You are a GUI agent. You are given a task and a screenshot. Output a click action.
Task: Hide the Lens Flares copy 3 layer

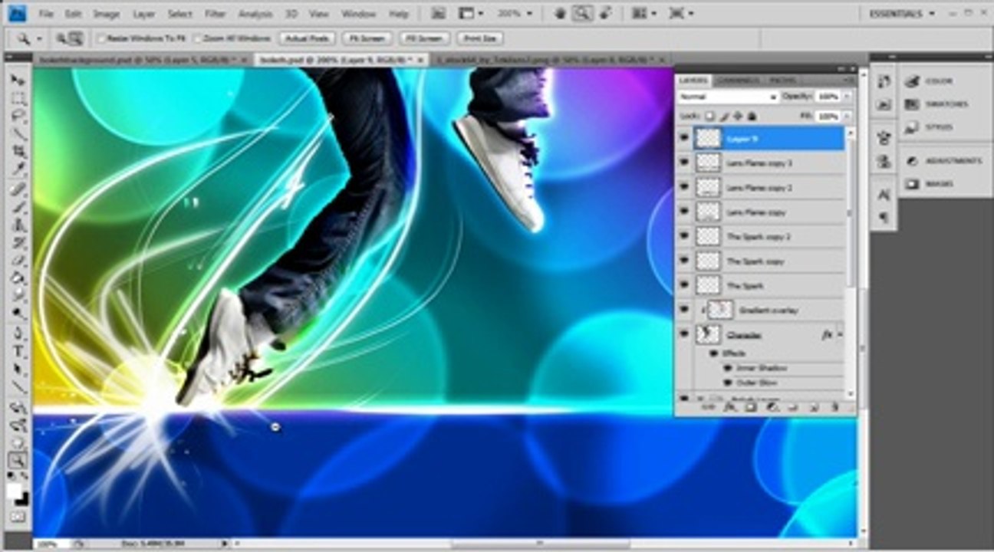click(x=684, y=163)
